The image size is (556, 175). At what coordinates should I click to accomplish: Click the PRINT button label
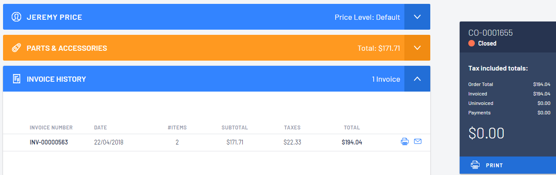click(x=494, y=166)
